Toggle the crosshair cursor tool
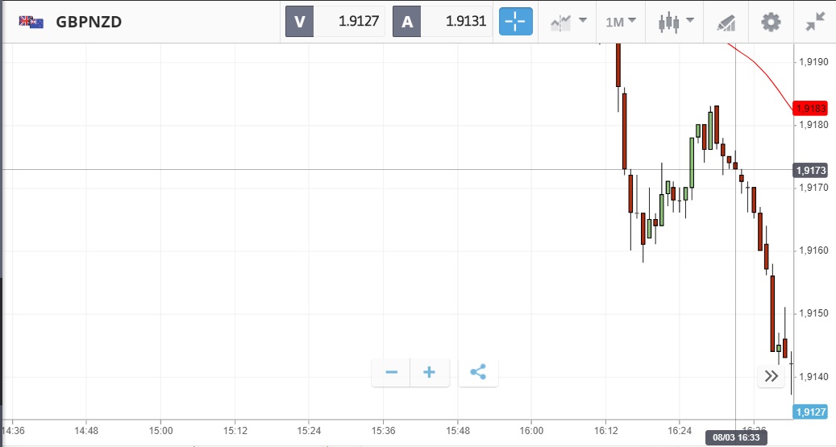This screenshot has width=836, height=447. (x=516, y=22)
